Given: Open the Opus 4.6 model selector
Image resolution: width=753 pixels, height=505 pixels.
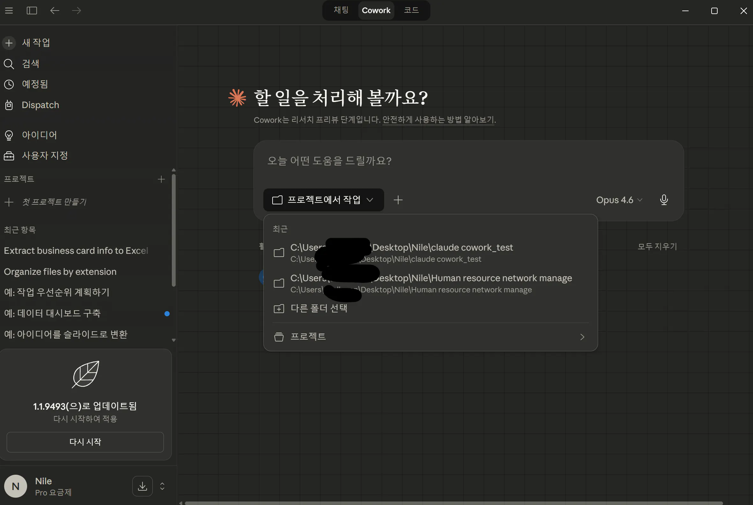Looking at the screenshot, I should click(x=618, y=200).
